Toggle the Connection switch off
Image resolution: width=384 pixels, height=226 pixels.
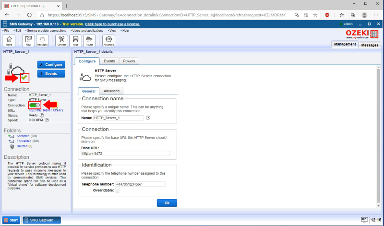point(34,105)
